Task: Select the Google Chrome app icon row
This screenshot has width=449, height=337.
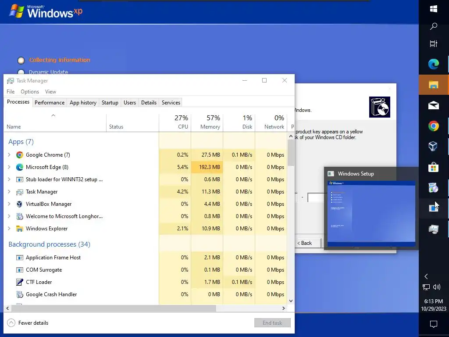Action: point(19,155)
